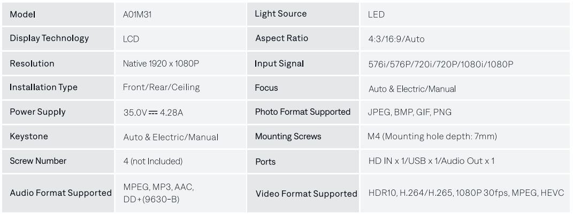This screenshot has height=215, width=573.
Task: Click the Model label cell
Action: click(22, 14)
